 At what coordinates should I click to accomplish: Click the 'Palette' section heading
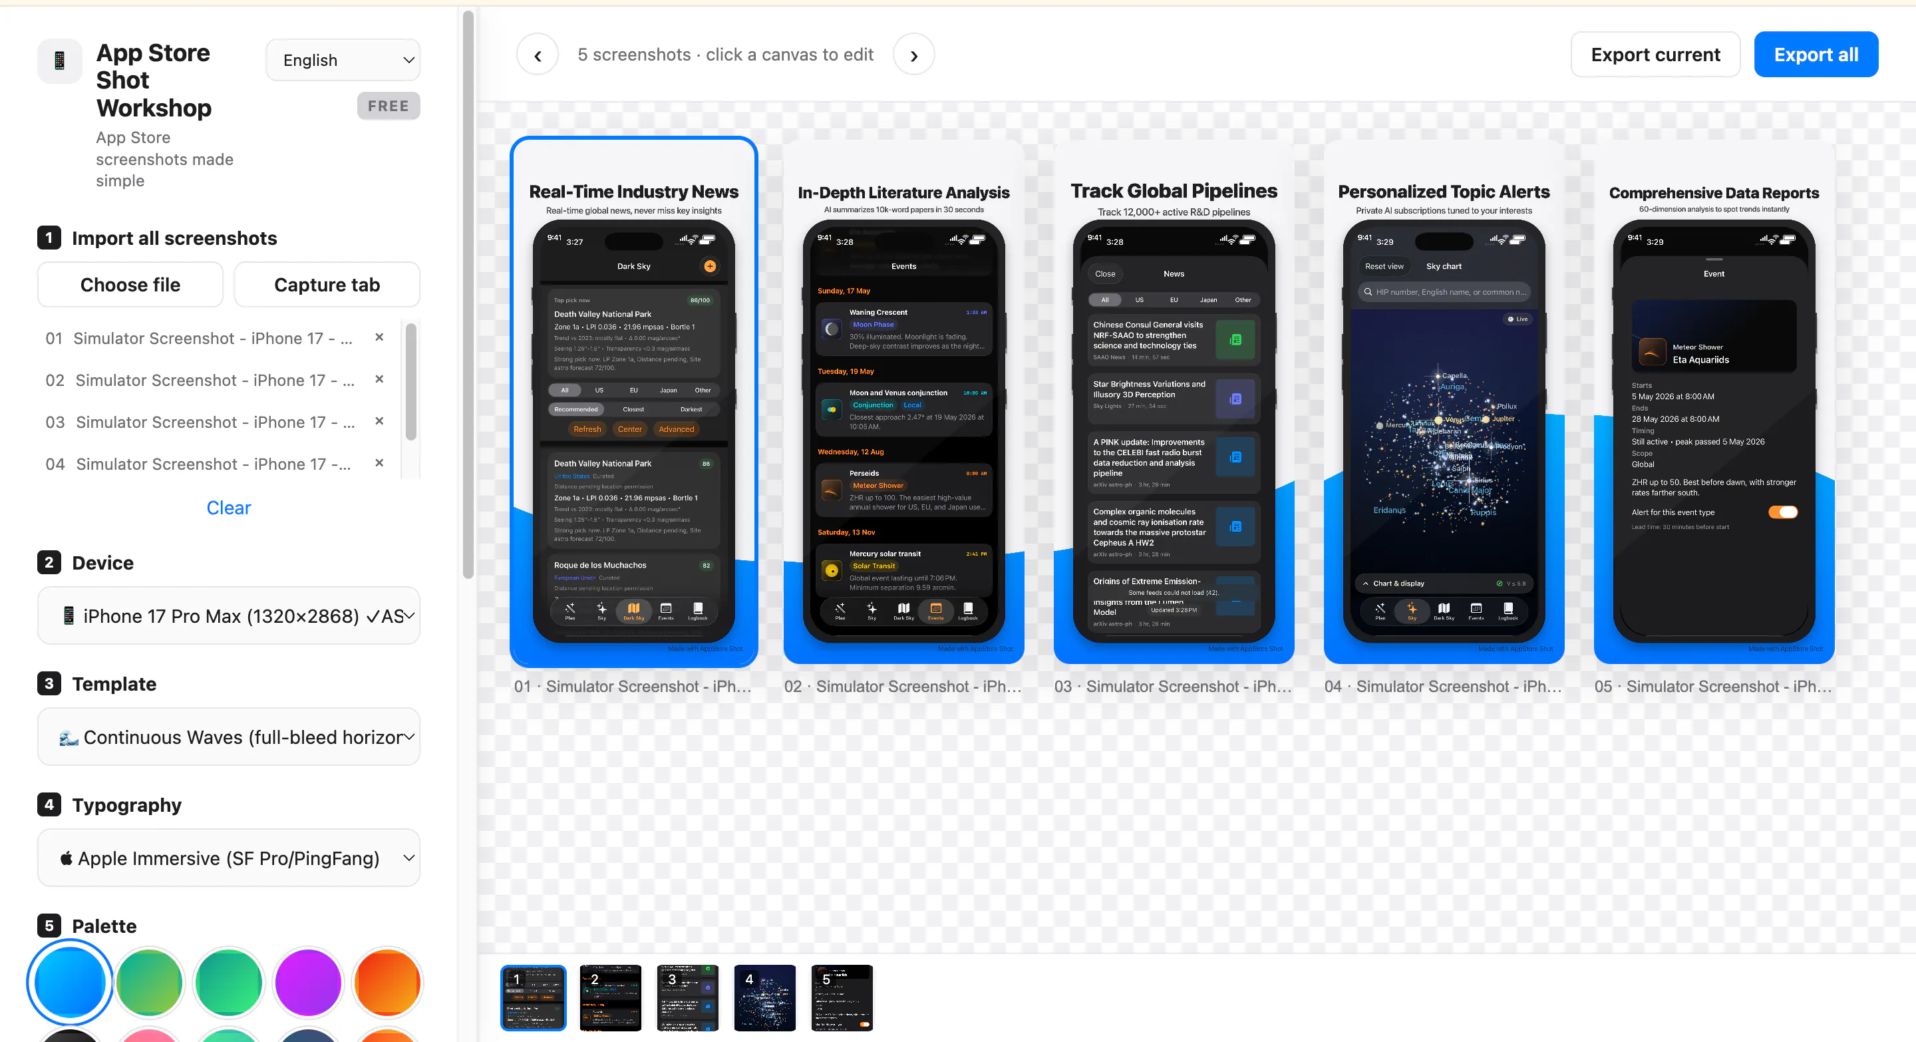tap(104, 926)
